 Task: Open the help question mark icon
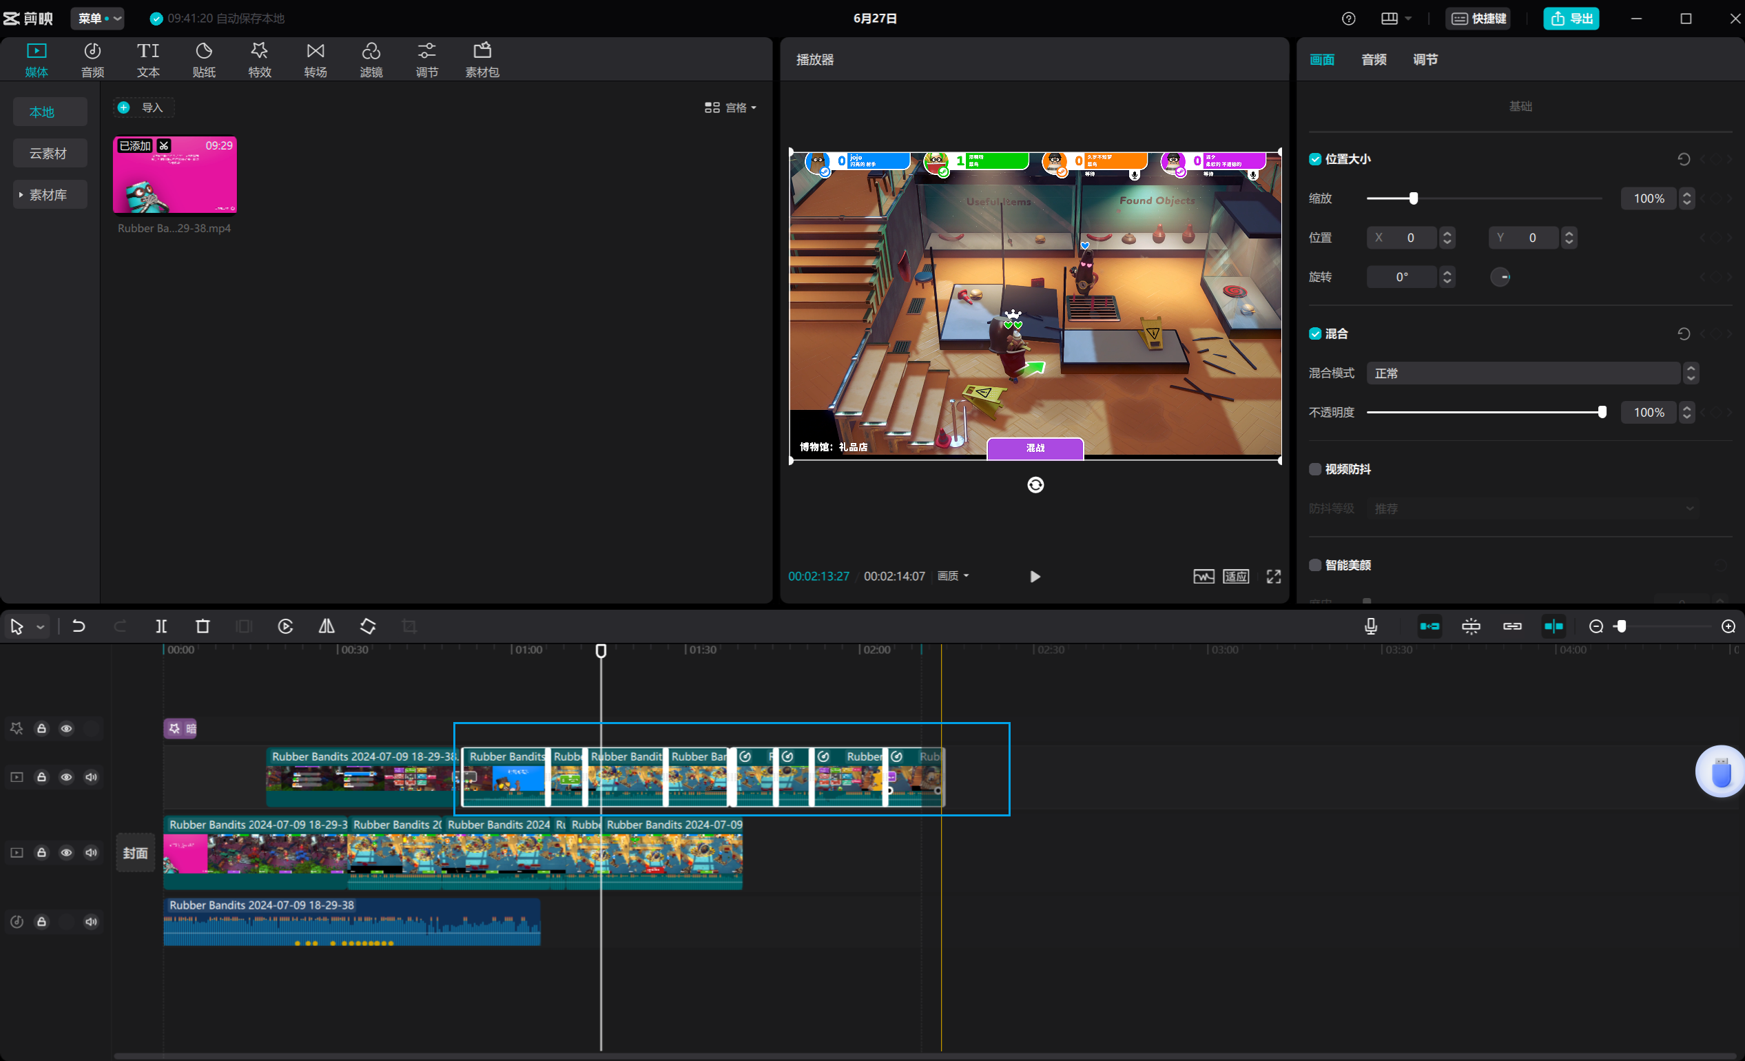coord(1348,19)
